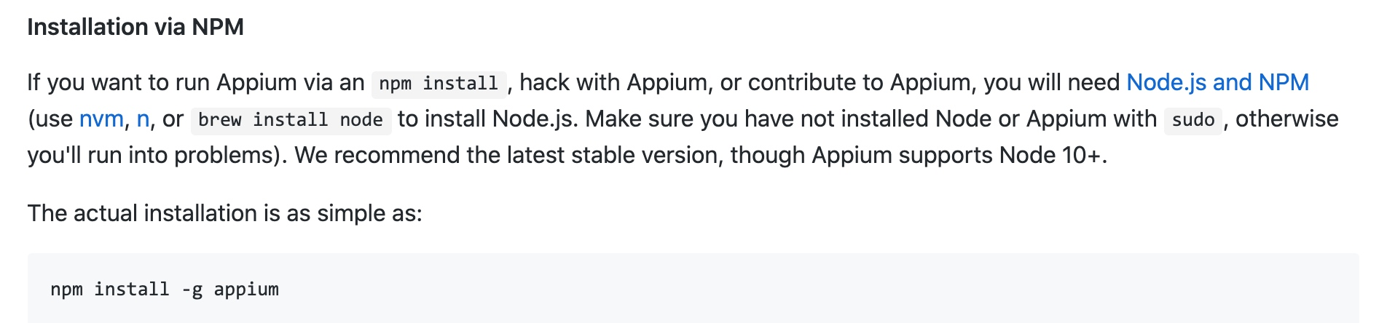Screen dimensions: 1387x323
Task: Follow the "n" version manager link
Action: click(x=143, y=119)
